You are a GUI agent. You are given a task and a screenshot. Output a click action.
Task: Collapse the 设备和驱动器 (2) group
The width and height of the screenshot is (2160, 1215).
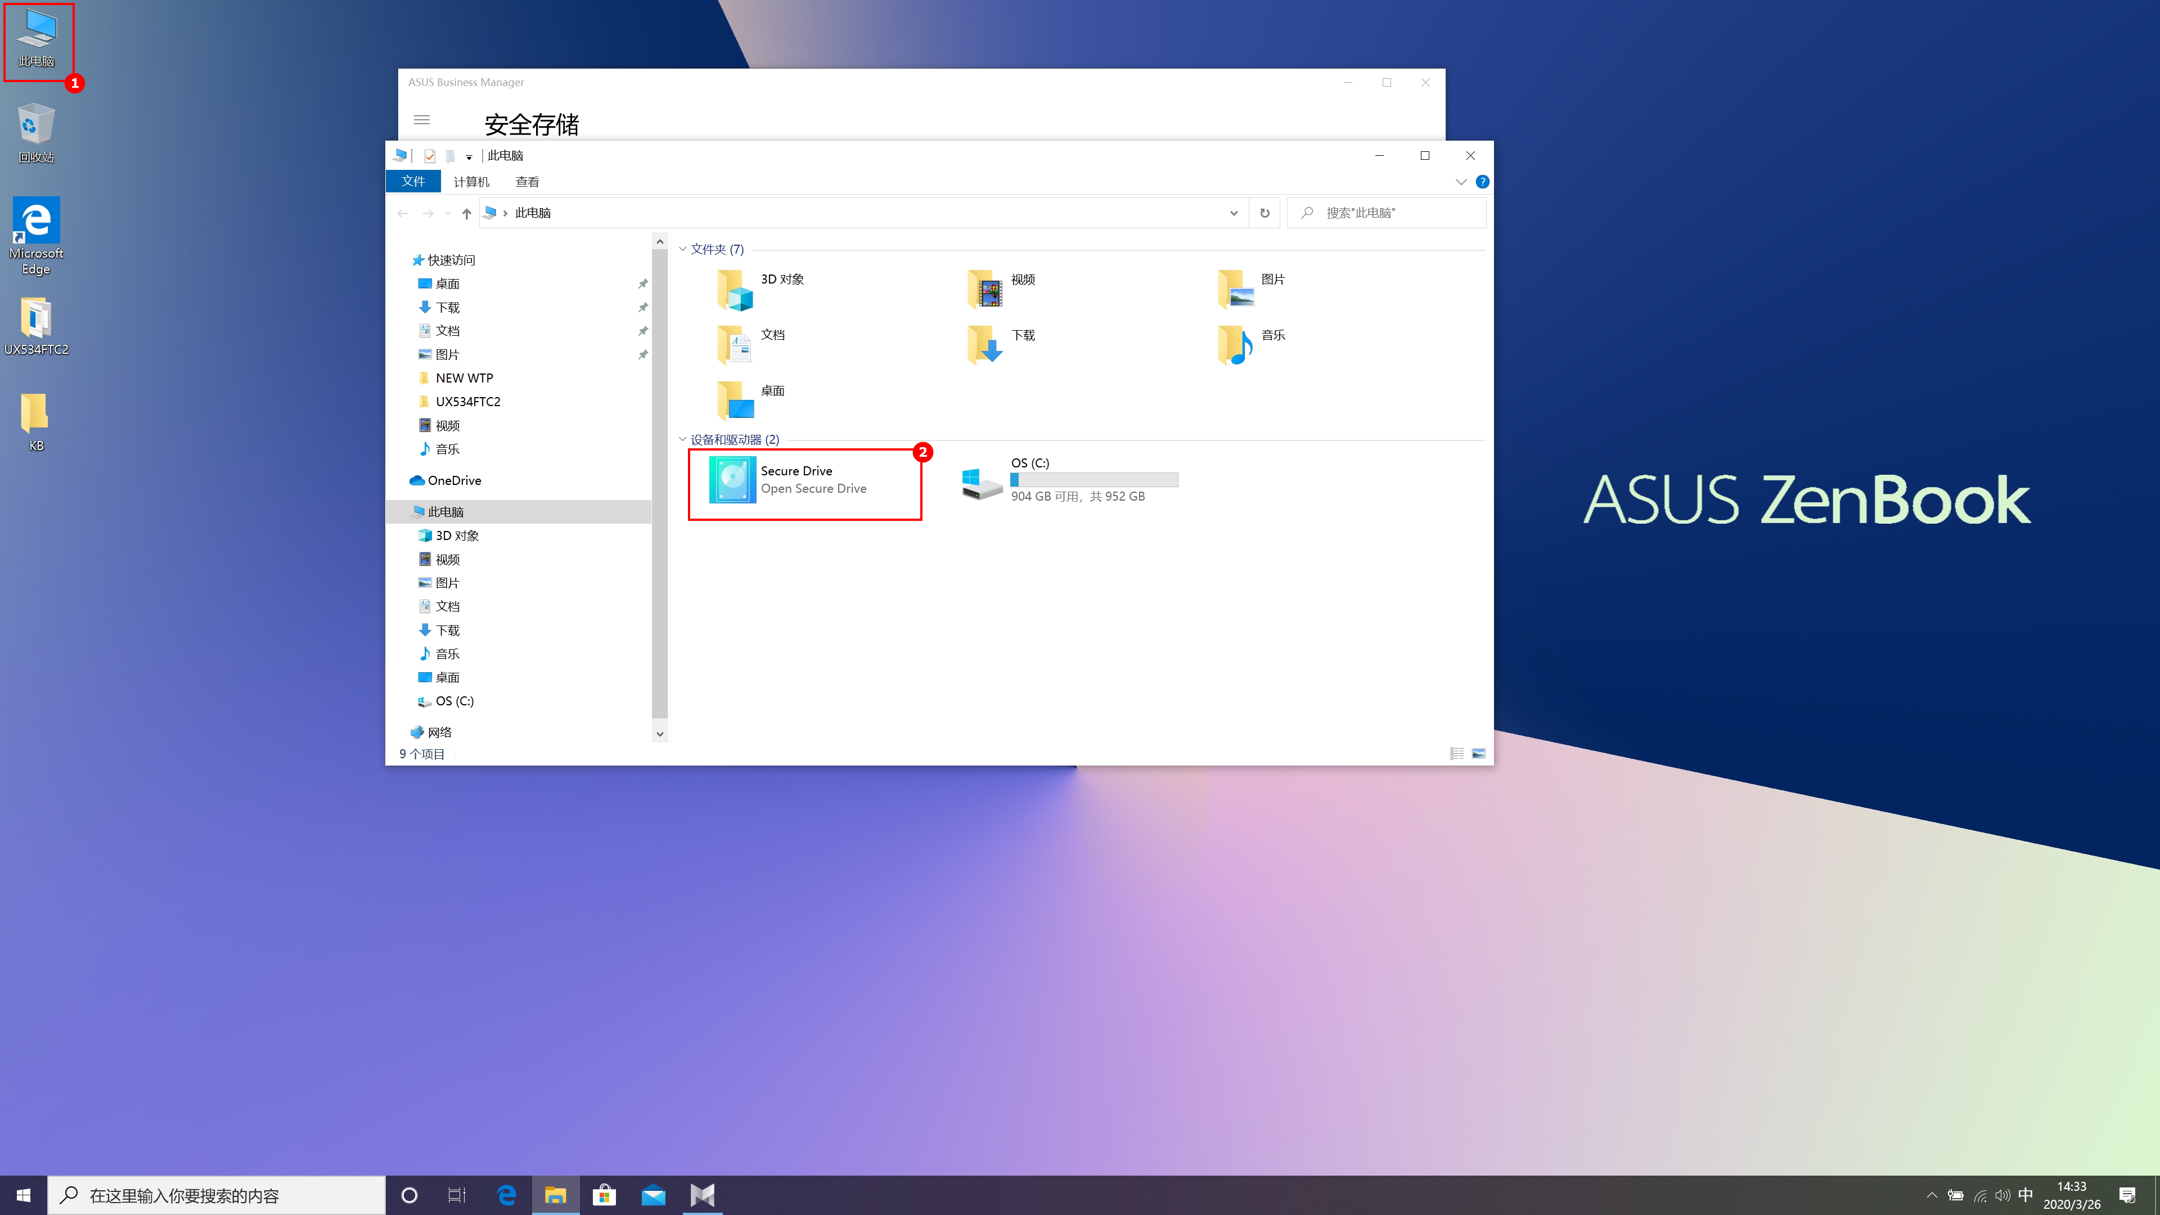pos(682,439)
